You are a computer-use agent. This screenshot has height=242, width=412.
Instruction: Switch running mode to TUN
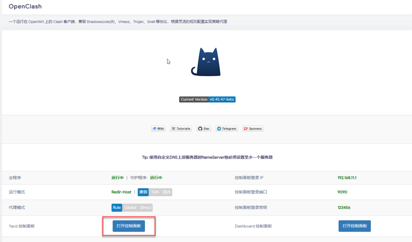coord(155,192)
